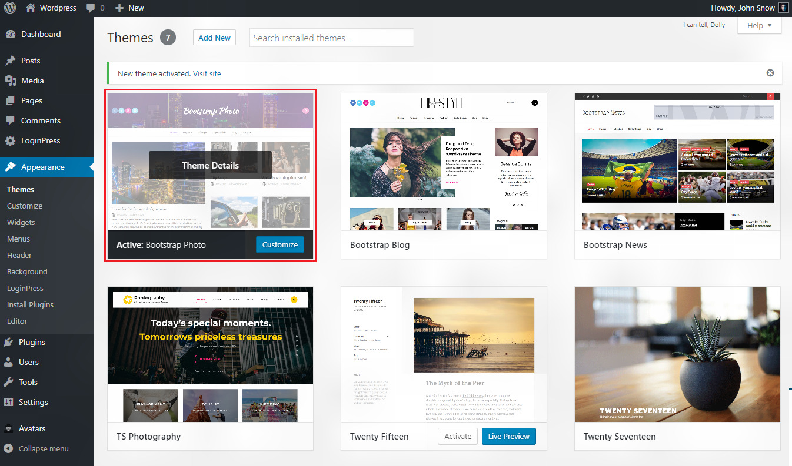Click the plus New icon in admin bar

pos(119,8)
